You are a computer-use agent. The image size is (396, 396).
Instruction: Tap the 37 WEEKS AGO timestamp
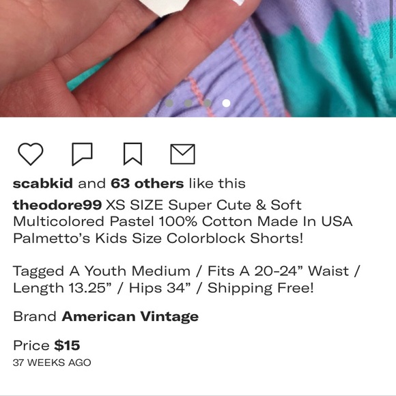tap(52, 363)
